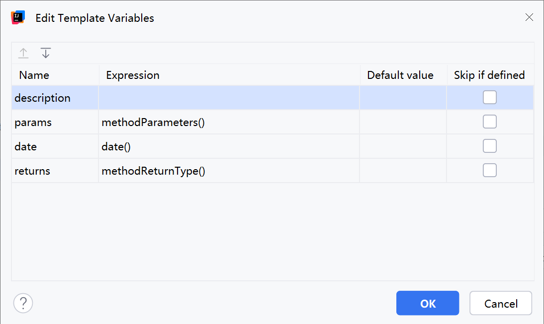Toggle Skip if defined for params

[490, 122]
